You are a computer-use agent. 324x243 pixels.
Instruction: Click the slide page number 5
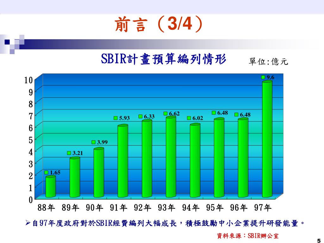(319, 240)
